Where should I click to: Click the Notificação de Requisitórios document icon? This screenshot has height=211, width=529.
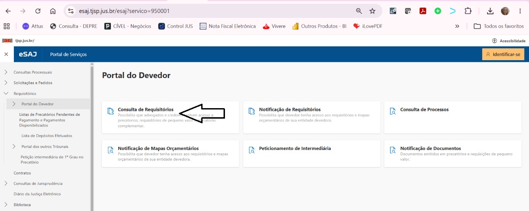pyautogui.click(x=251, y=111)
